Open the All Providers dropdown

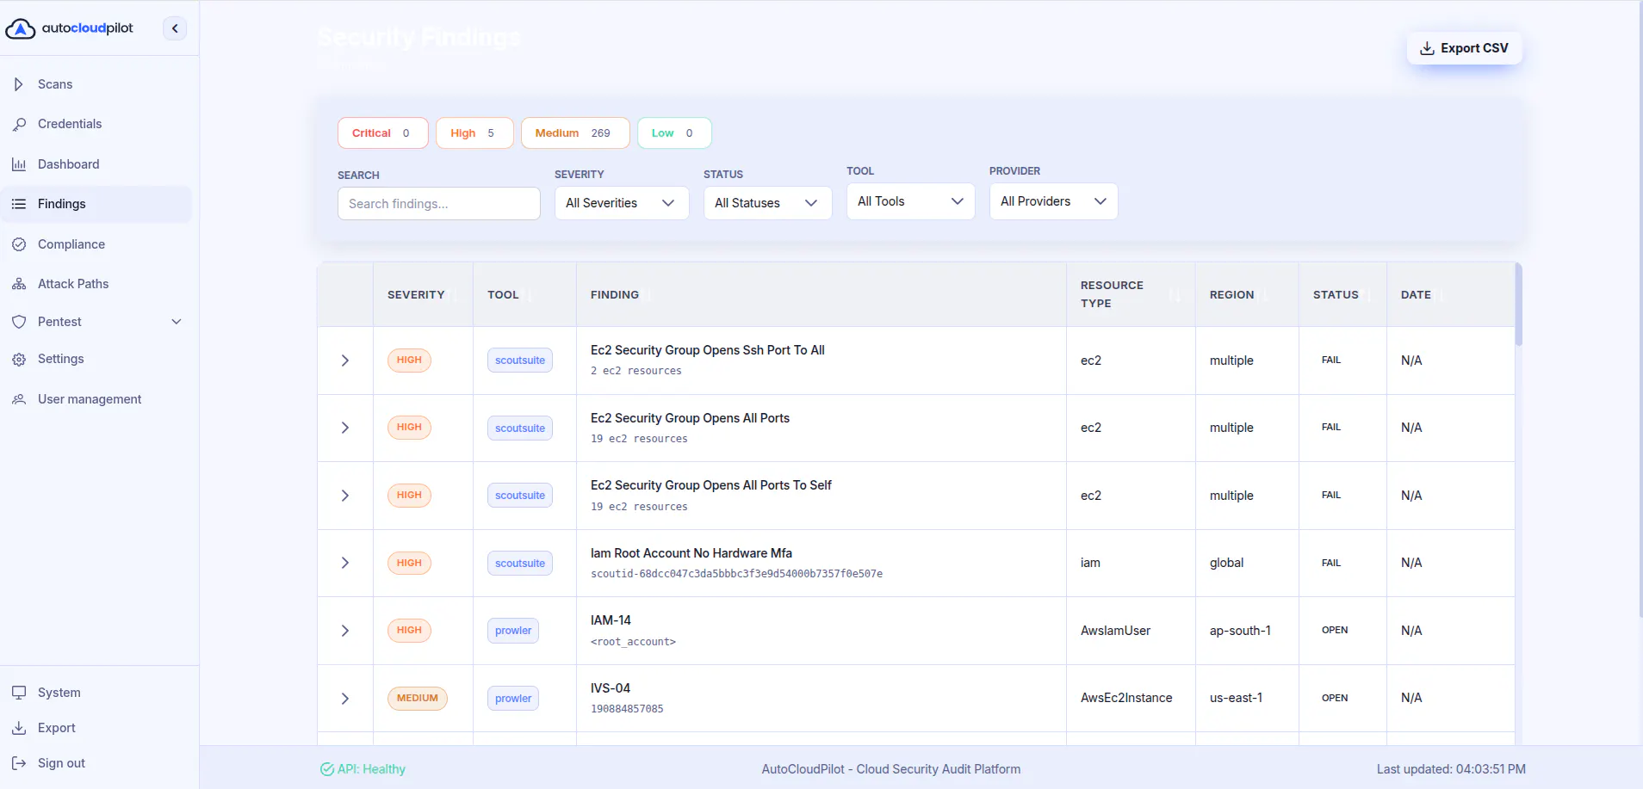1054,201
